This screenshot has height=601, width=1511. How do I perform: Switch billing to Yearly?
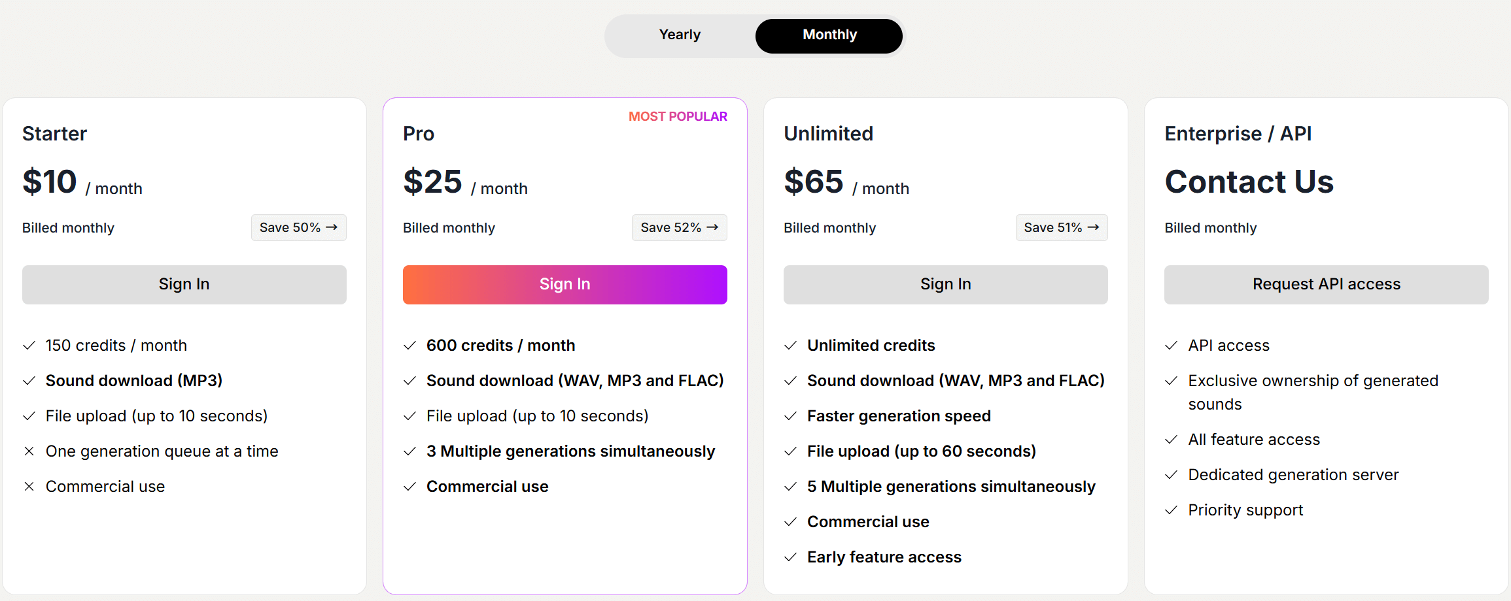pyautogui.click(x=679, y=35)
